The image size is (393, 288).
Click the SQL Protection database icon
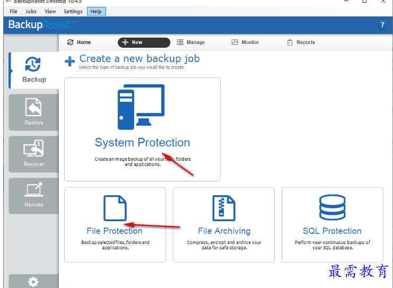coord(333,207)
